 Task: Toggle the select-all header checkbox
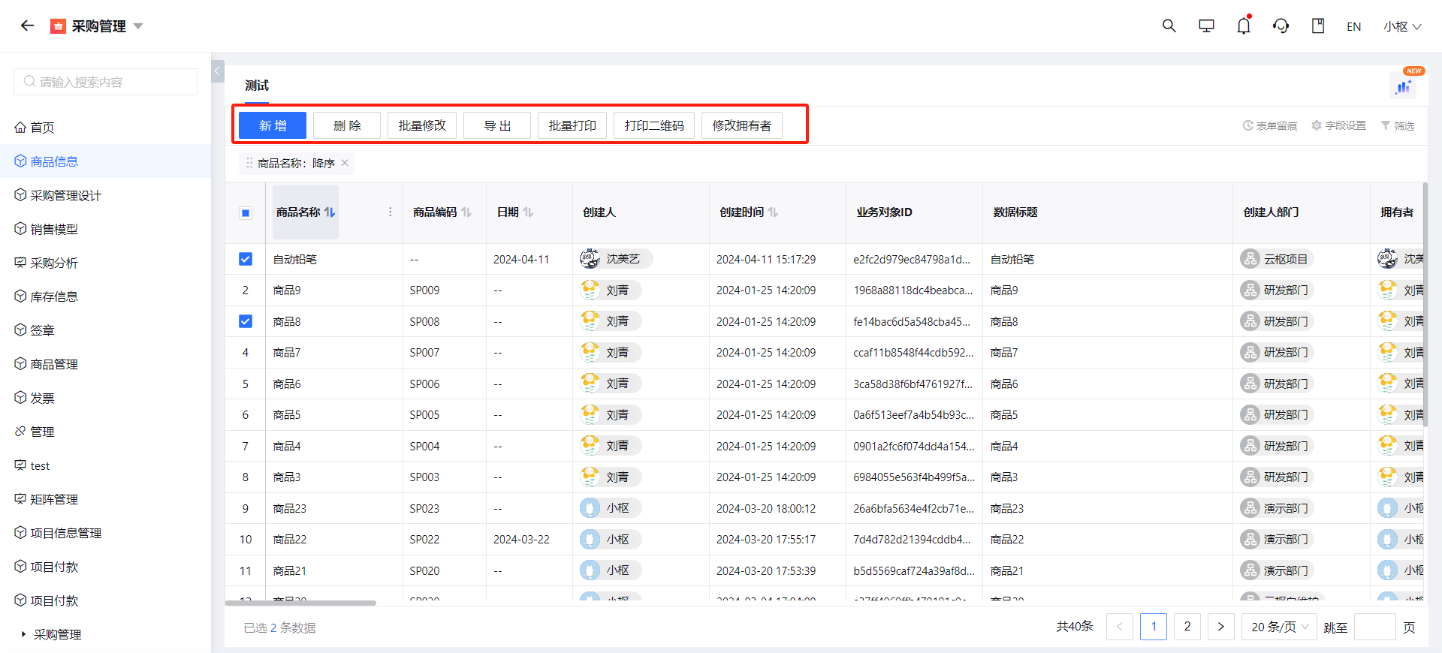click(x=246, y=213)
